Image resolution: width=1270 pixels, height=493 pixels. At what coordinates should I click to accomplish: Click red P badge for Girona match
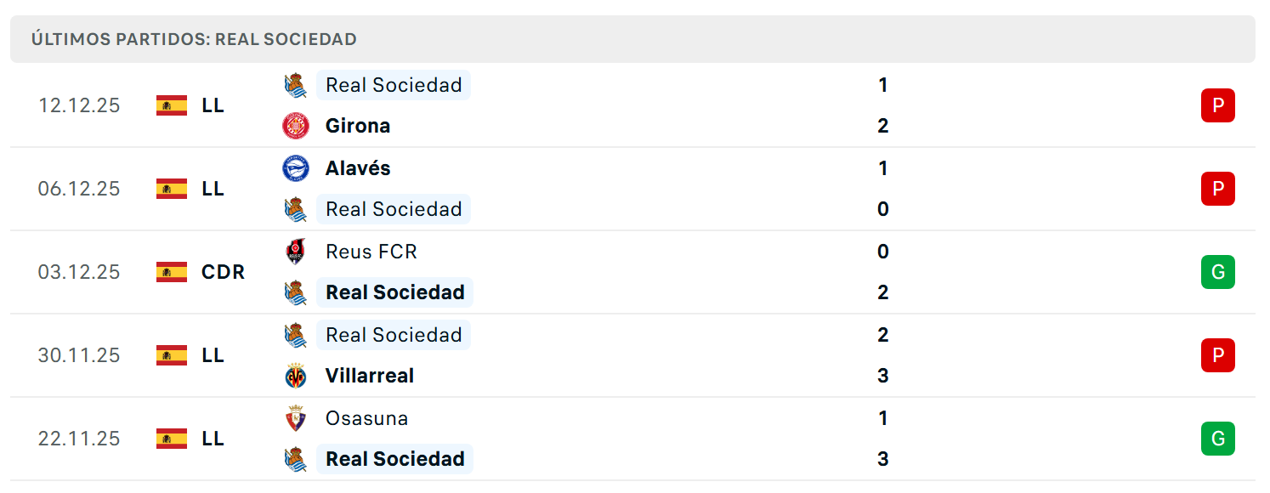1218,105
